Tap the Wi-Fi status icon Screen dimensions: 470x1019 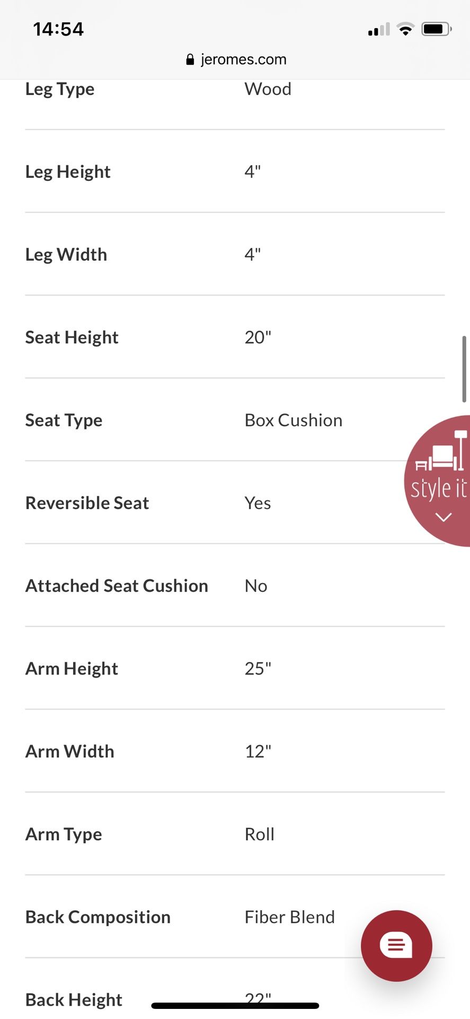405,29
